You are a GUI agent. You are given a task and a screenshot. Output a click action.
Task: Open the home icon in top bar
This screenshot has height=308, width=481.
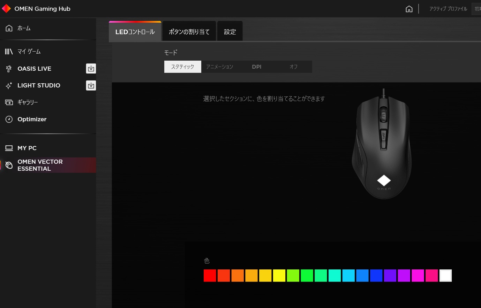coord(409,9)
